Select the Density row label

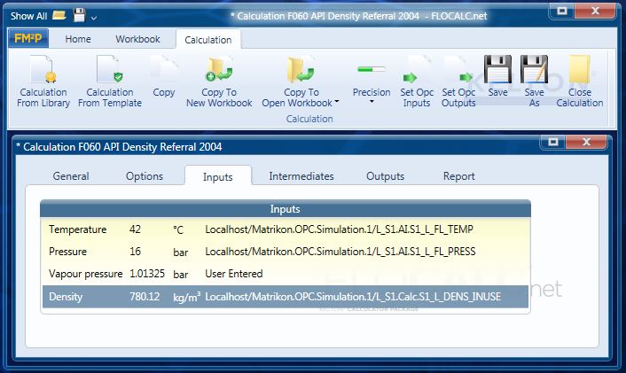66,297
